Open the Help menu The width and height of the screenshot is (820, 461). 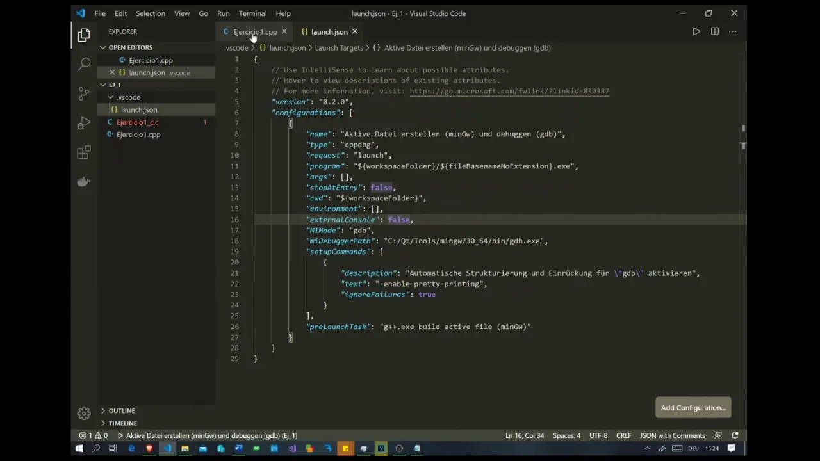[283, 13]
